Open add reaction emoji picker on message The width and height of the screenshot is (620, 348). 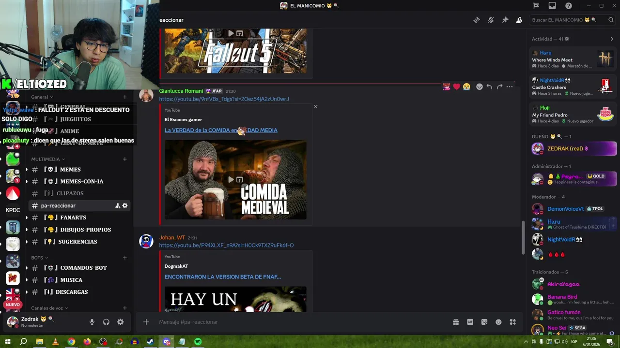click(x=480, y=87)
